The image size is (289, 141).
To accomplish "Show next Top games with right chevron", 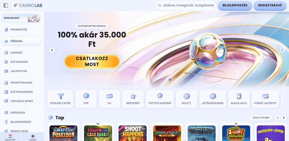I will [x=284, y=118].
